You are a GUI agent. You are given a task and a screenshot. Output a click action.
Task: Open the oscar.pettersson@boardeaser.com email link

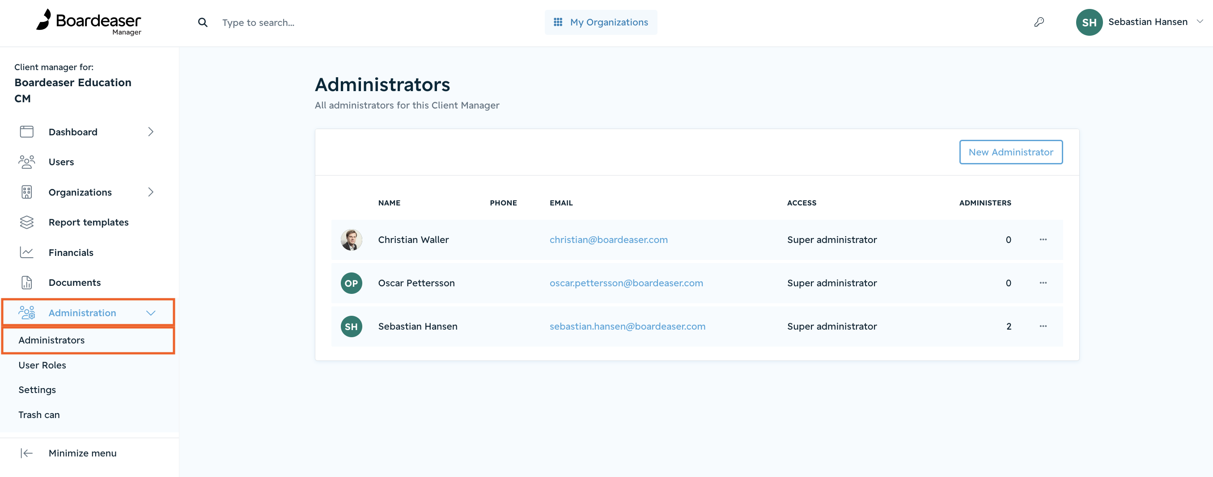tap(626, 283)
